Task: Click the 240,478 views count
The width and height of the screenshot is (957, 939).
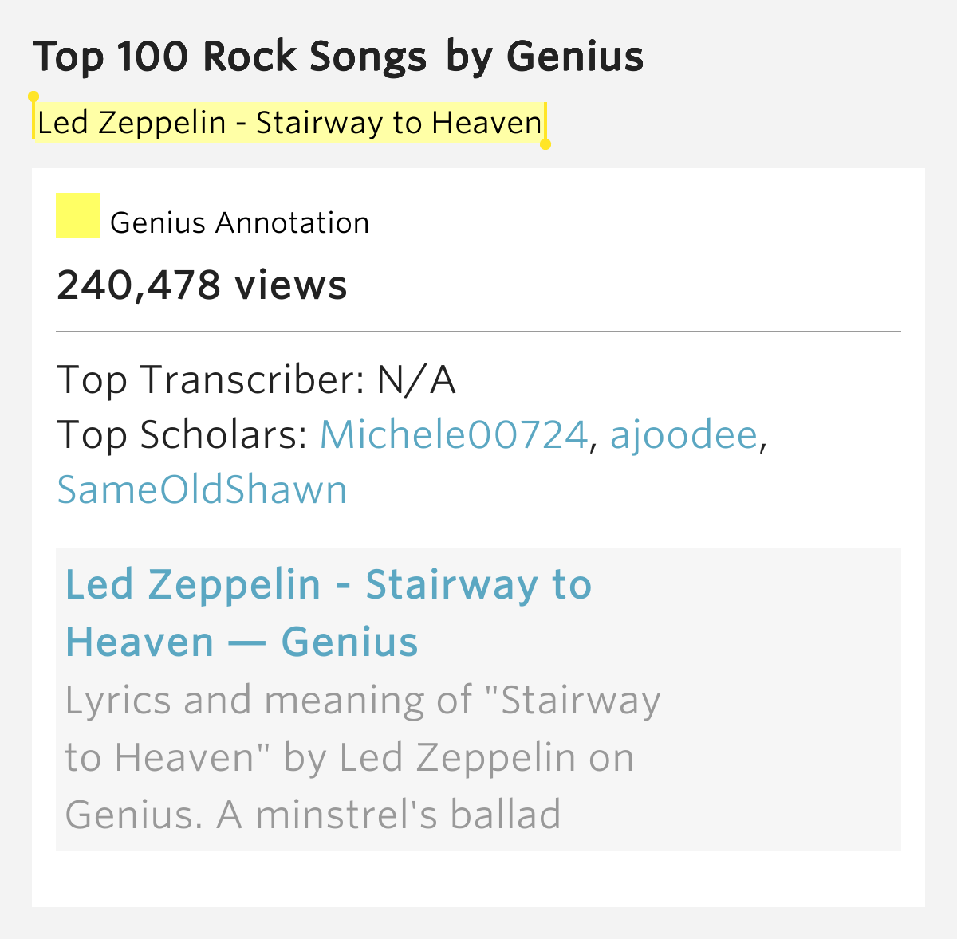Action: (x=202, y=285)
